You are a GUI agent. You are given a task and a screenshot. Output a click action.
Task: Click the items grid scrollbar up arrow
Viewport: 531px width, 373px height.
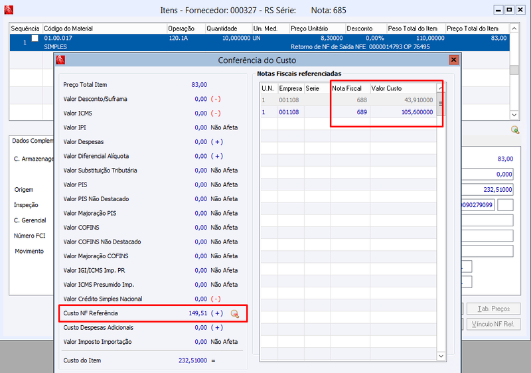coord(514,29)
